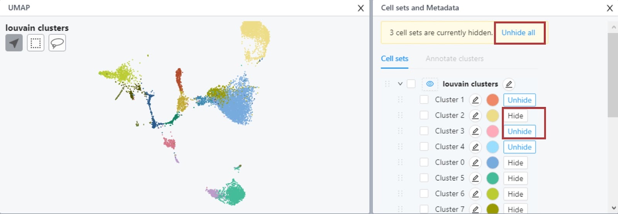Open the Annotate clusters tab

pyautogui.click(x=455, y=59)
